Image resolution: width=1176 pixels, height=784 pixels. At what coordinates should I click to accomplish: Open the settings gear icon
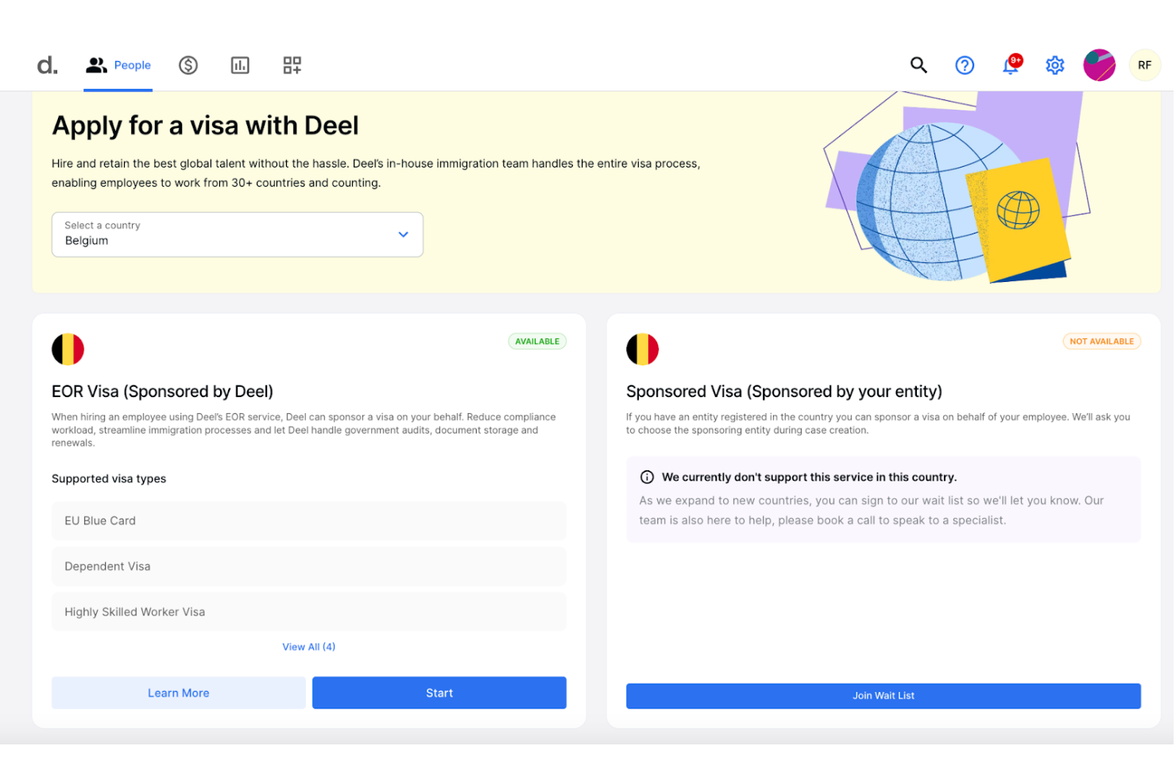1055,65
